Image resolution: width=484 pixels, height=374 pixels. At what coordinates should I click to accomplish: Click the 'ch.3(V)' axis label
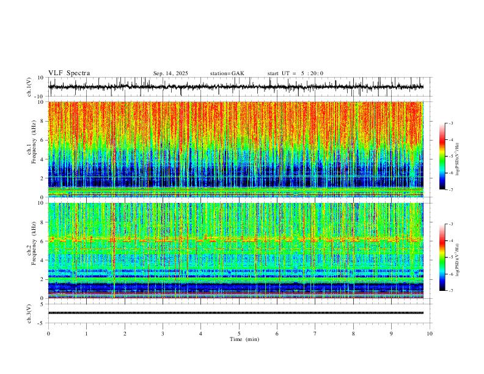(x=29, y=313)
